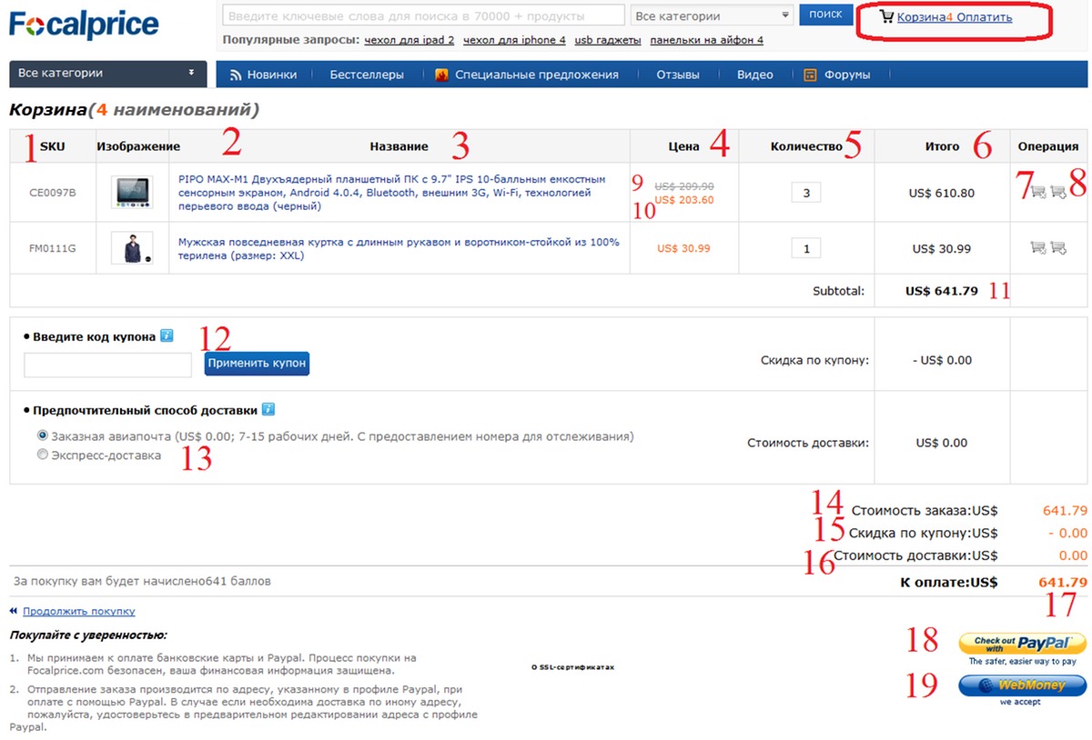Viewport: 1092px width, 740px height.
Task: Go to Бестселлеры in navigation bar
Action: 367,75
